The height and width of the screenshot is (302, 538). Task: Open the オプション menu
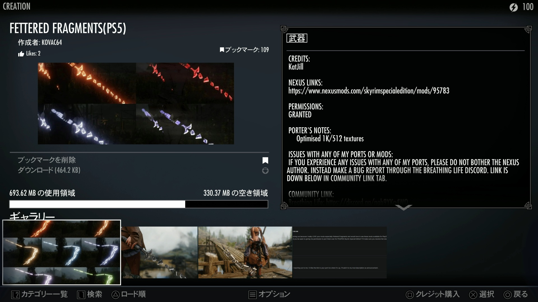coord(270,294)
